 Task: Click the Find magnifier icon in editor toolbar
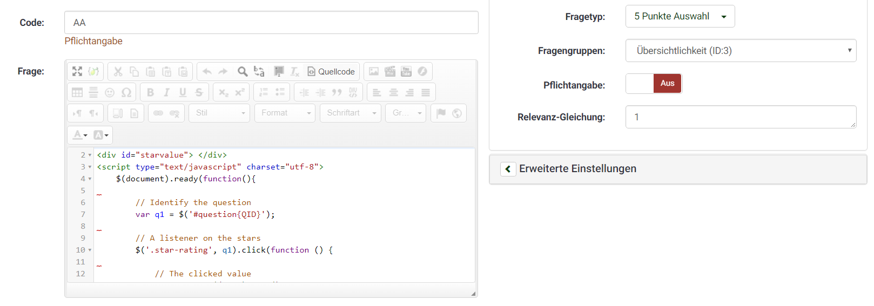coord(243,71)
